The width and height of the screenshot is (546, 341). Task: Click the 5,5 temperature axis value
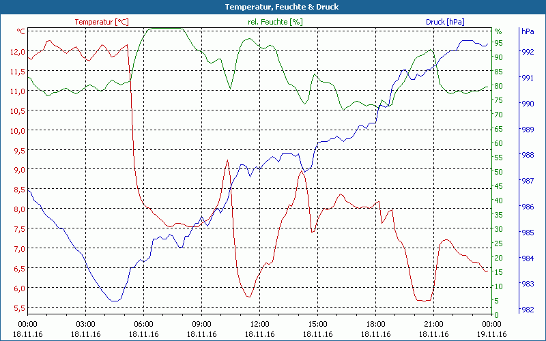pos(17,309)
